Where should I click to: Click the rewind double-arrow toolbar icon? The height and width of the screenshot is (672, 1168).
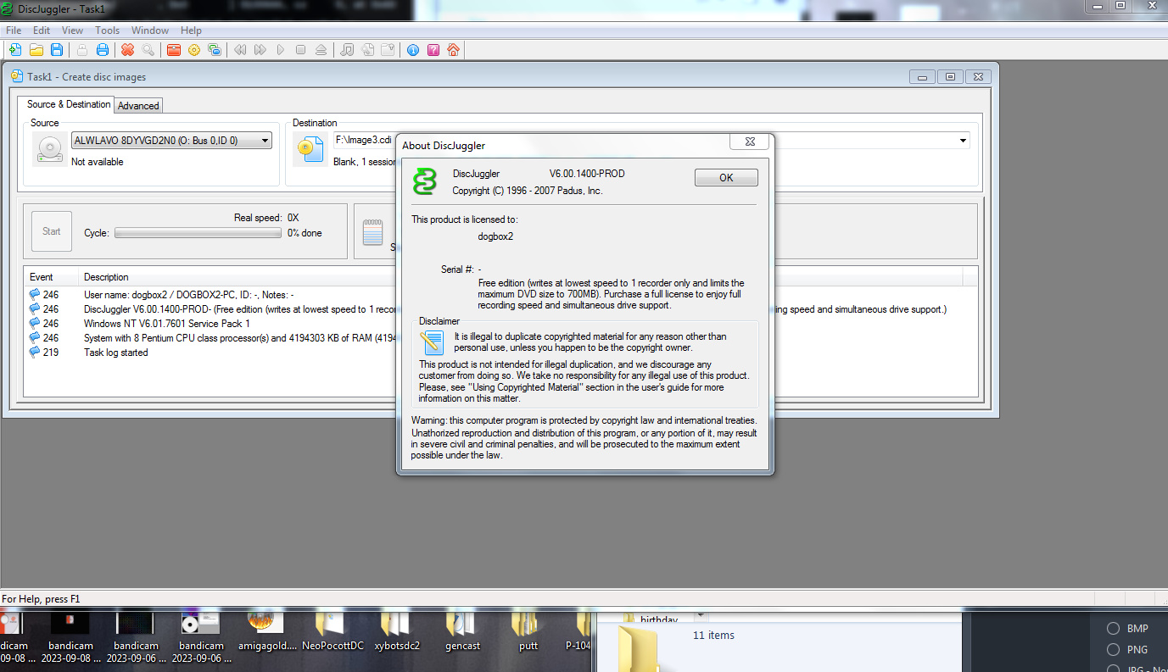pos(240,50)
